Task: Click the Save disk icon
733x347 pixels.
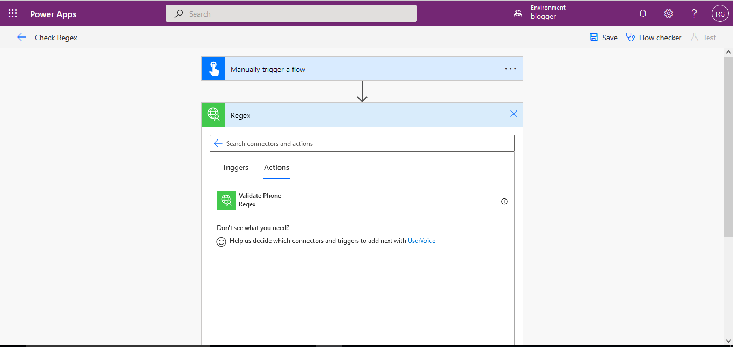Action: [594, 38]
